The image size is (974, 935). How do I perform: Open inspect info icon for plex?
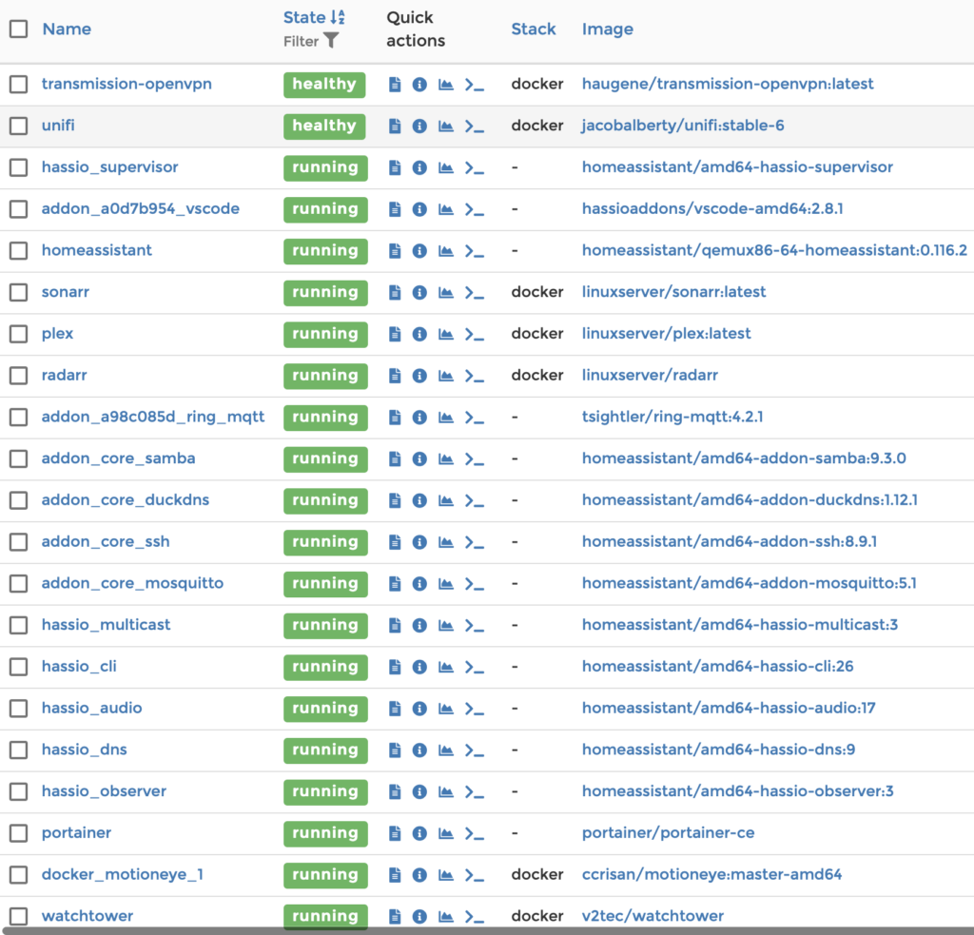419,334
